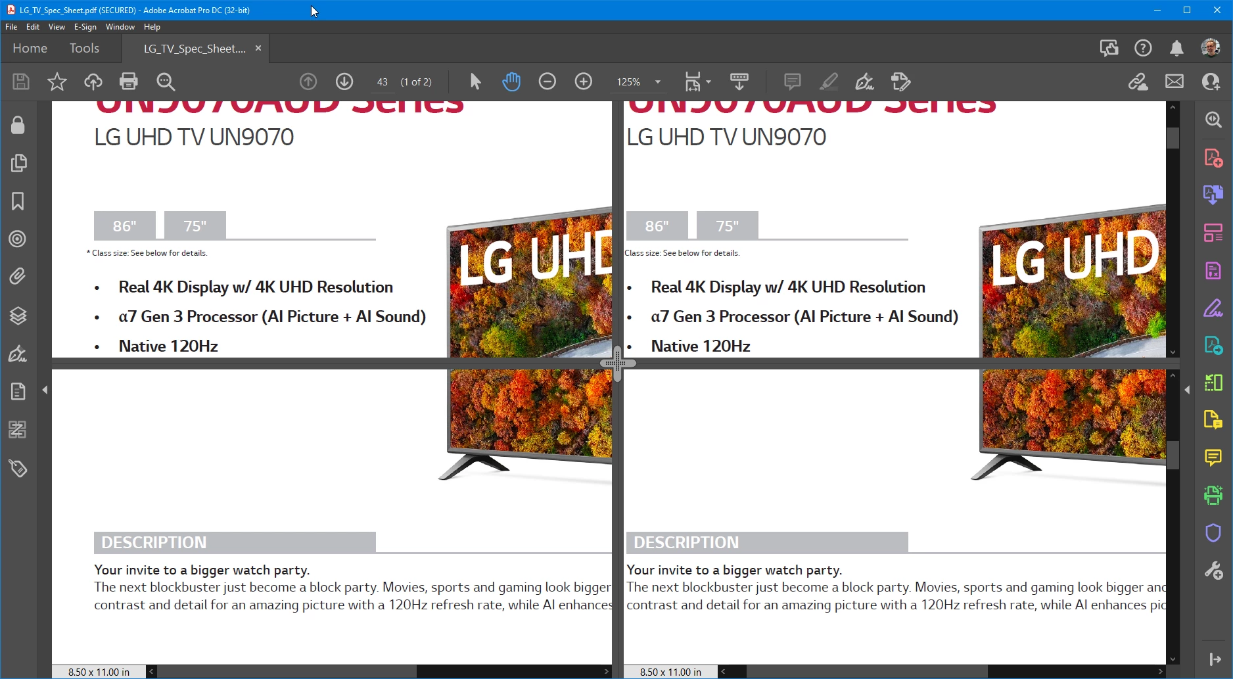Image resolution: width=1233 pixels, height=679 pixels.
Task: Share with others person icon
Action: pyautogui.click(x=1211, y=82)
